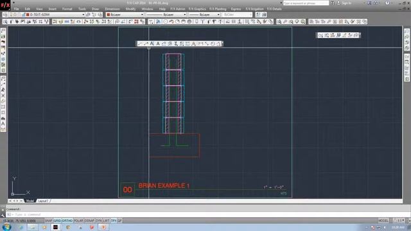Toggle QP quick properties in status bar
The image size is (411, 231).
tap(119, 221)
